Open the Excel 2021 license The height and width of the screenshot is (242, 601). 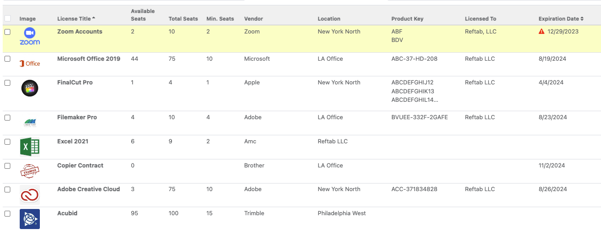[73, 142]
